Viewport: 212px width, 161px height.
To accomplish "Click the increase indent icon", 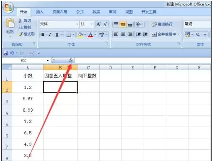I will click(145, 34).
